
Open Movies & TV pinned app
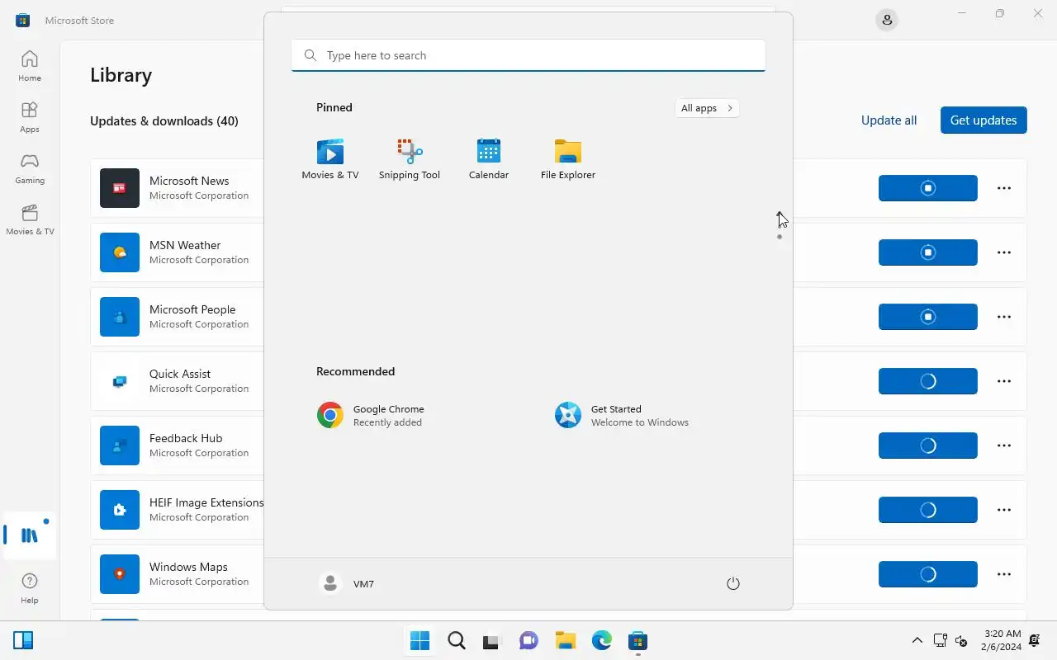click(330, 159)
